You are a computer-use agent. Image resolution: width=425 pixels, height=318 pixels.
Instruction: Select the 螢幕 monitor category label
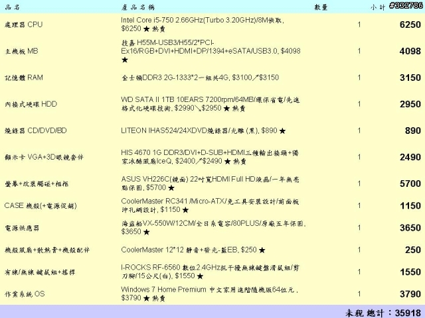(37, 184)
